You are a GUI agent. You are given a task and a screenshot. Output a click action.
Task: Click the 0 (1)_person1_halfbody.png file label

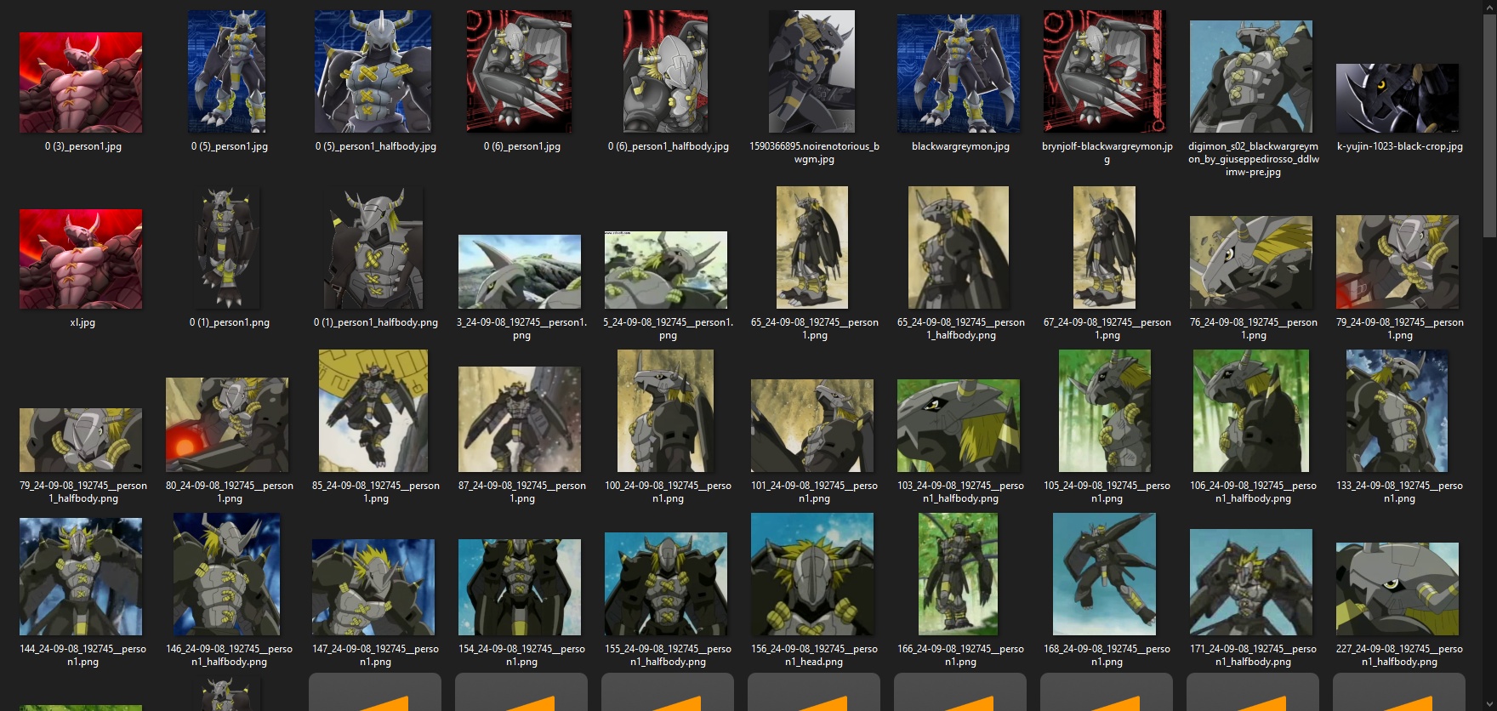(376, 323)
